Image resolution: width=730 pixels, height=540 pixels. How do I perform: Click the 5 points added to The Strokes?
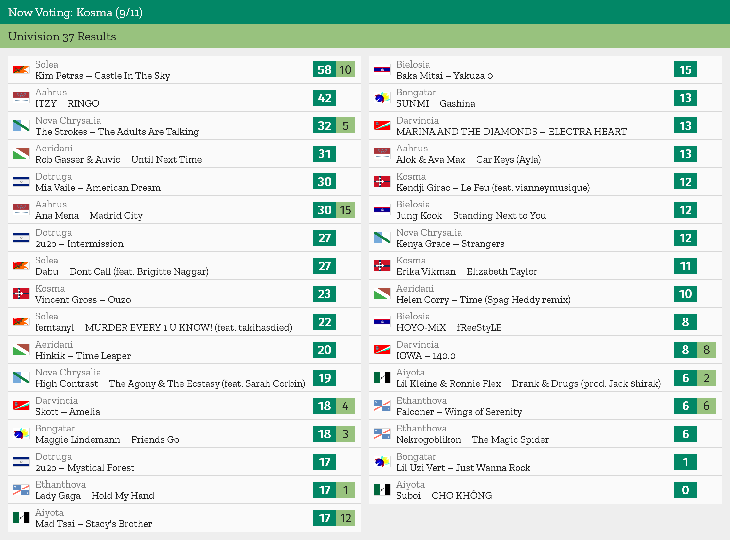pos(345,125)
